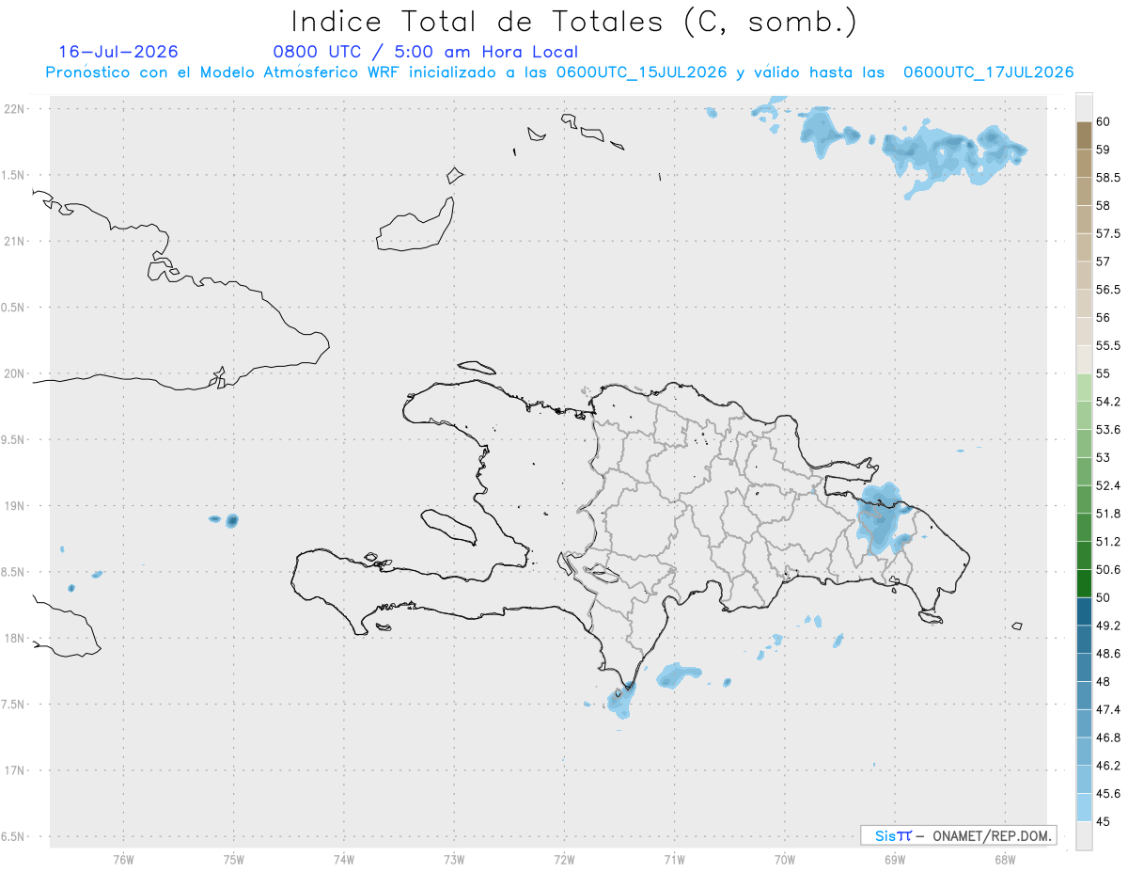Click the latitude label "17N"
Viewport: 1128px width, 872px height.
[x=15, y=770]
